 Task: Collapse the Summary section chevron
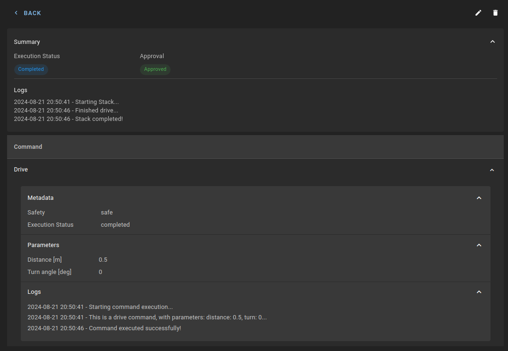tap(492, 42)
